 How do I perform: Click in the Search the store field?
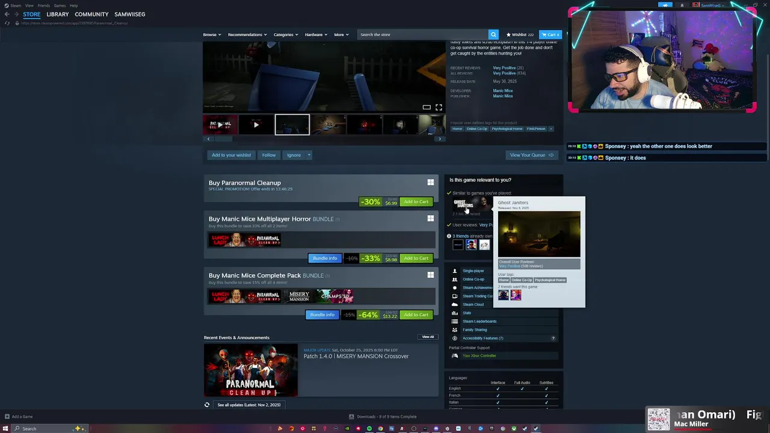[x=422, y=34]
